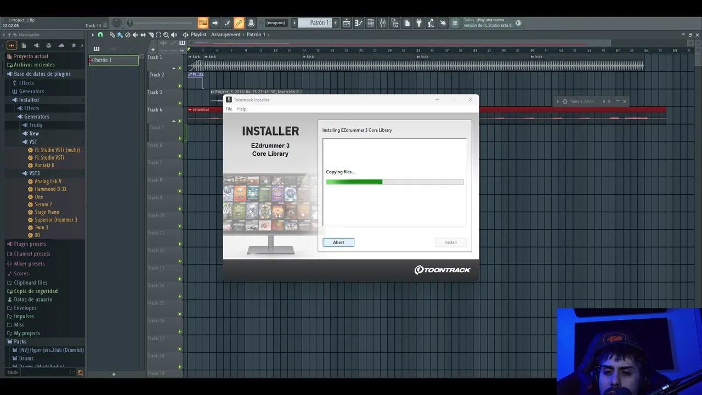
Task: Open Help menu in Toontrack Installer
Action: [x=242, y=109]
